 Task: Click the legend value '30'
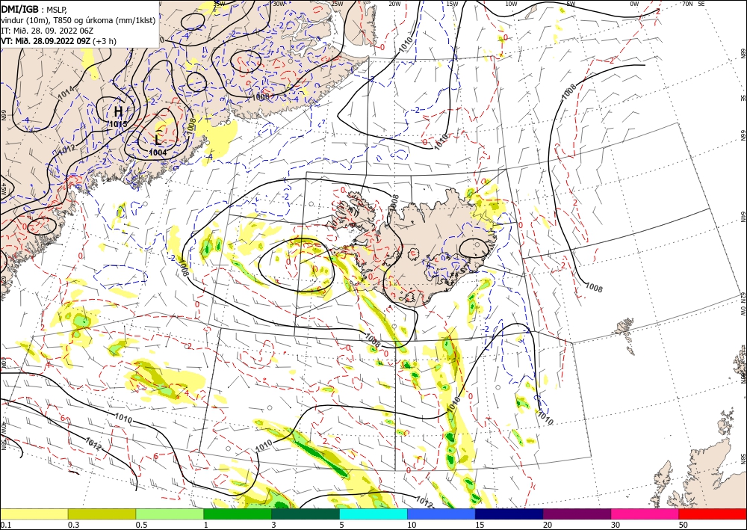(x=616, y=524)
